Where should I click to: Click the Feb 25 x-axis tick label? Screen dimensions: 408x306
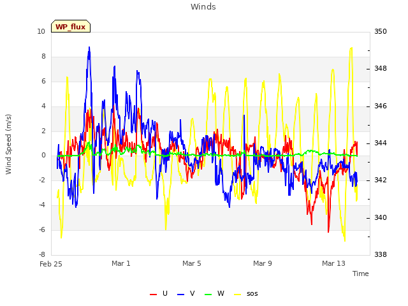point(51,264)
